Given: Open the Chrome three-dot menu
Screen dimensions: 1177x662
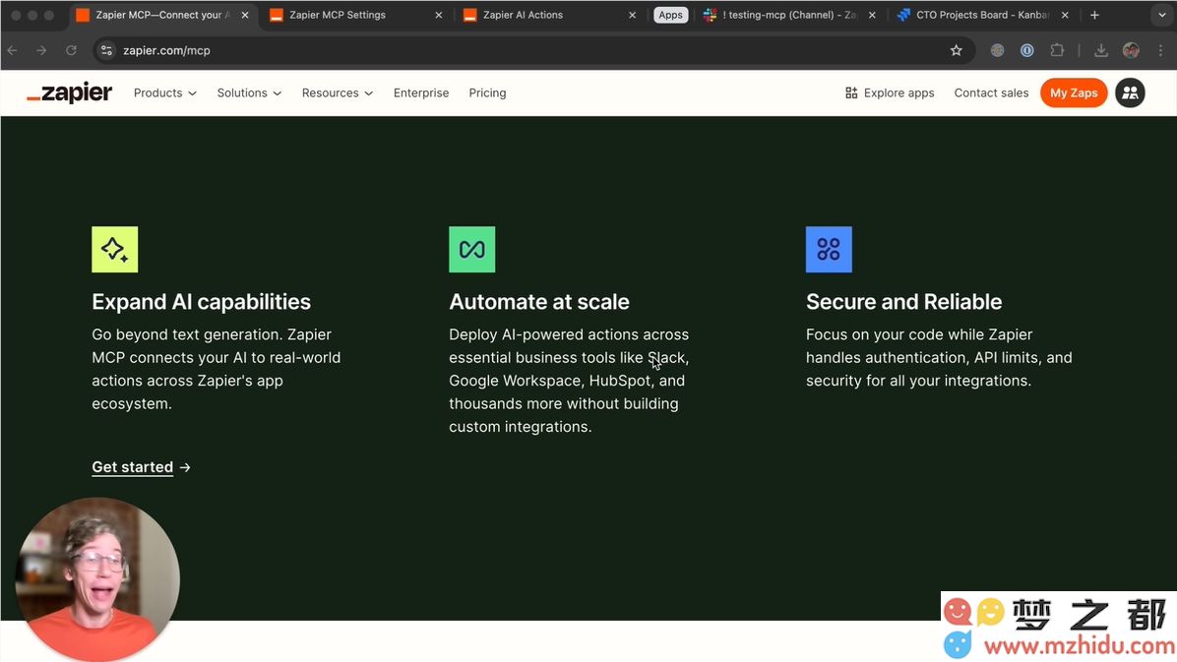Looking at the screenshot, I should pos(1160,50).
